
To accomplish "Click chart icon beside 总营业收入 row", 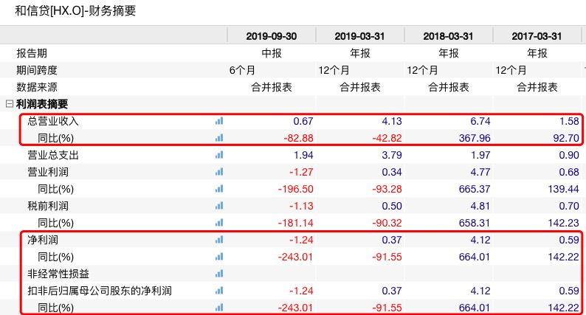I will [x=218, y=121].
